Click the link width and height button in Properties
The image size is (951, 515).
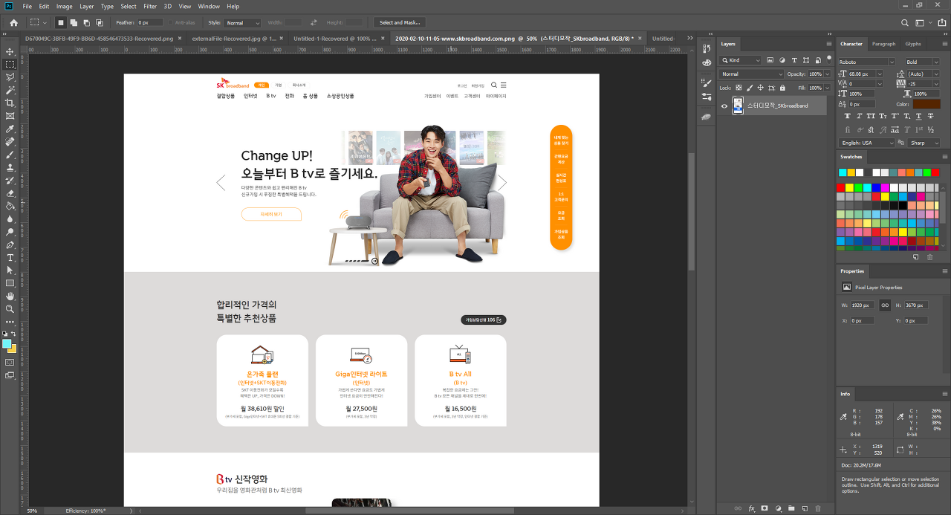pyautogui.click(x=885, y=305)
